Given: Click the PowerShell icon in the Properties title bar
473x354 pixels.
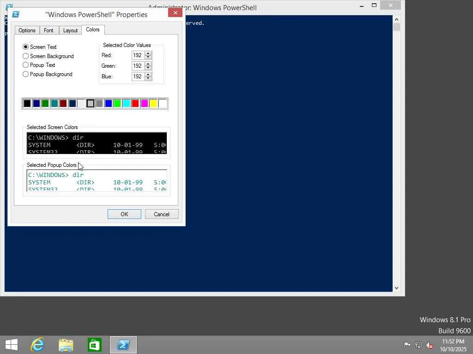Looking at the screenshot, I should click(16, 14).
